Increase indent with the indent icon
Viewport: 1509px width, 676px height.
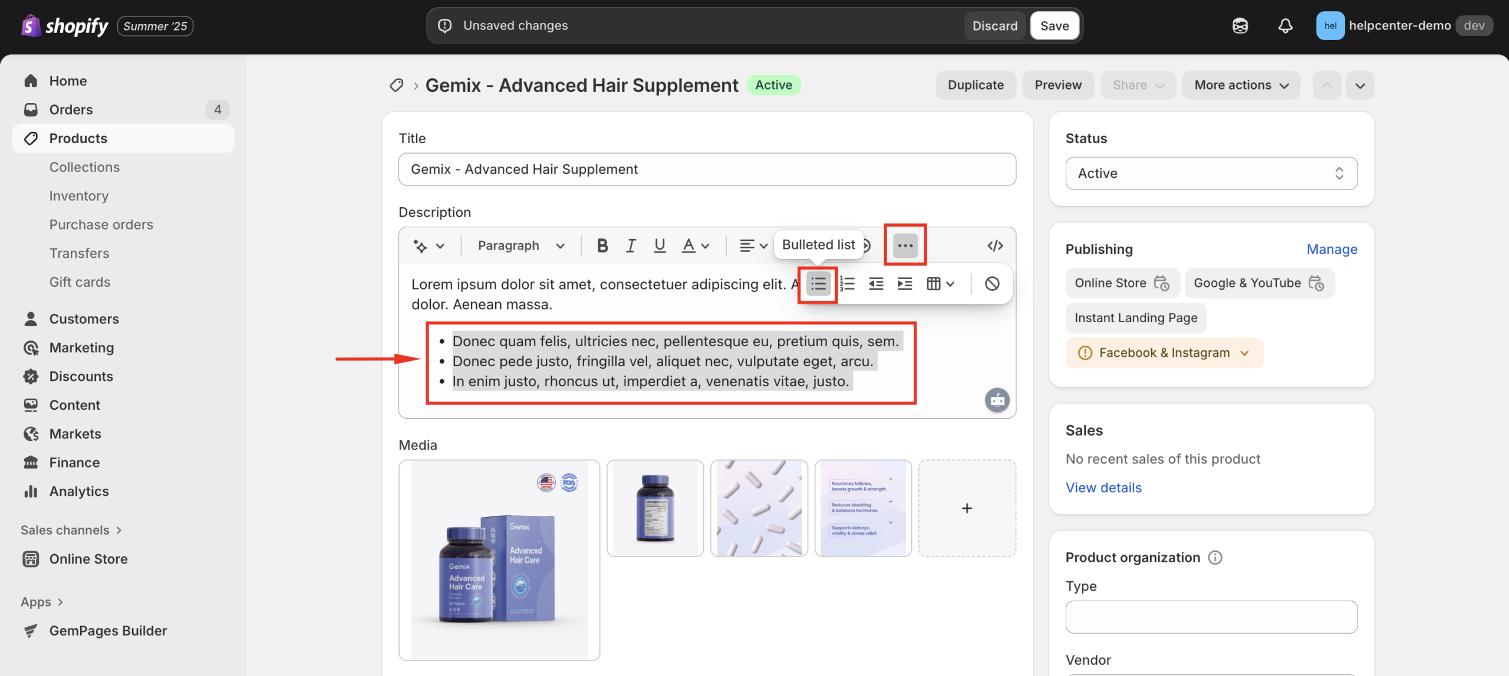pyautogui.click(x=905, y=284)
